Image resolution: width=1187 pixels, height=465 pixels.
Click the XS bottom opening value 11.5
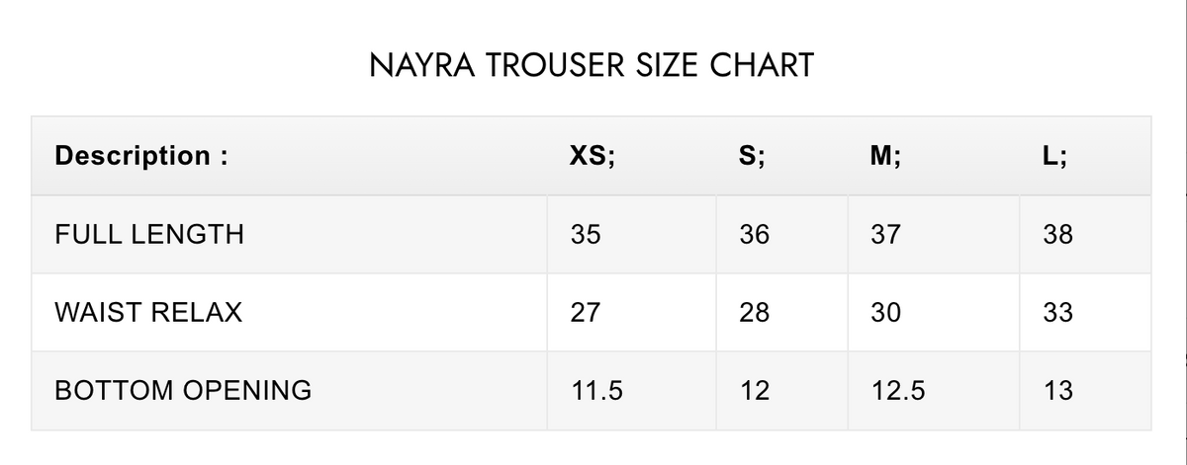click(596, 391)
